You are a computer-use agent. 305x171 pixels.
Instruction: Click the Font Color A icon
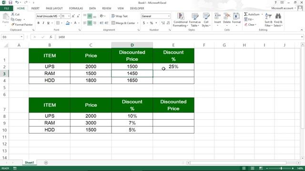[75, 23]
